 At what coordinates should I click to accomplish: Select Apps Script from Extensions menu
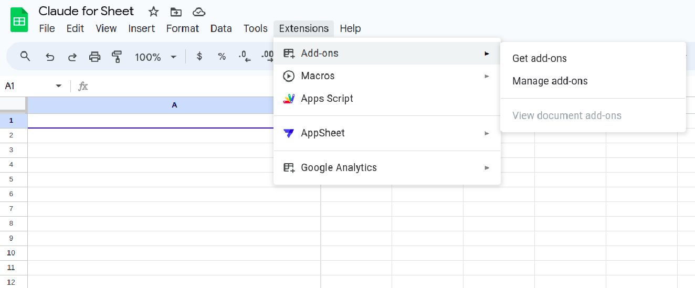tap(387, 99)
